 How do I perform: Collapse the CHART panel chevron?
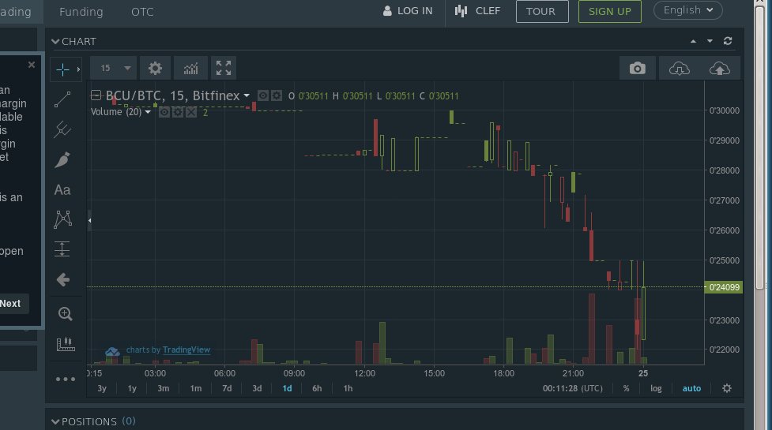[55, 42]
